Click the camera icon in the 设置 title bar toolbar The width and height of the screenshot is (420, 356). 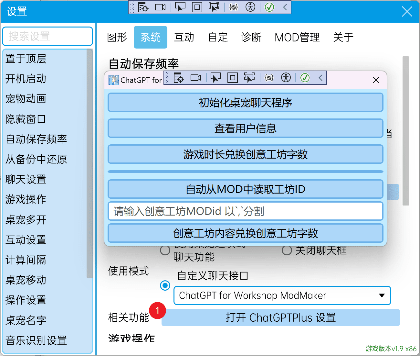click(x=160, y=7)
